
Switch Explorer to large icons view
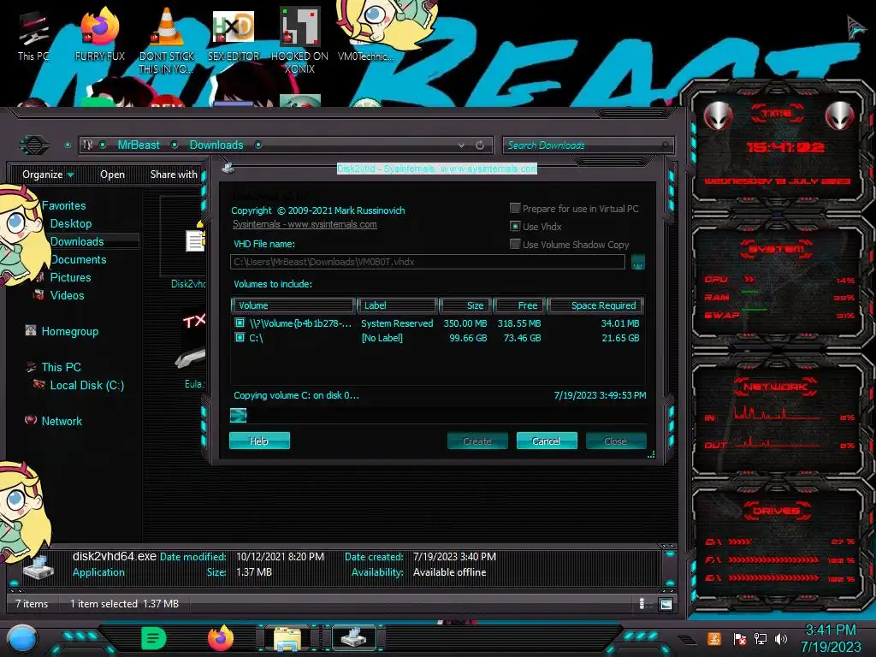pos(666,604)
